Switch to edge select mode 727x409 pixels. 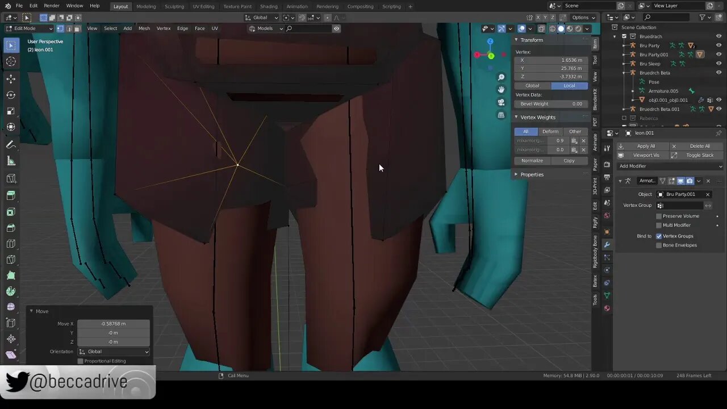click(69, 28)
